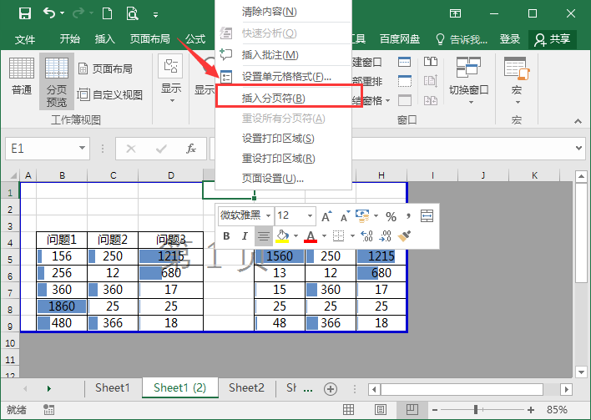
Task: Open the Formulas (公式) tab
Action: 195,39
